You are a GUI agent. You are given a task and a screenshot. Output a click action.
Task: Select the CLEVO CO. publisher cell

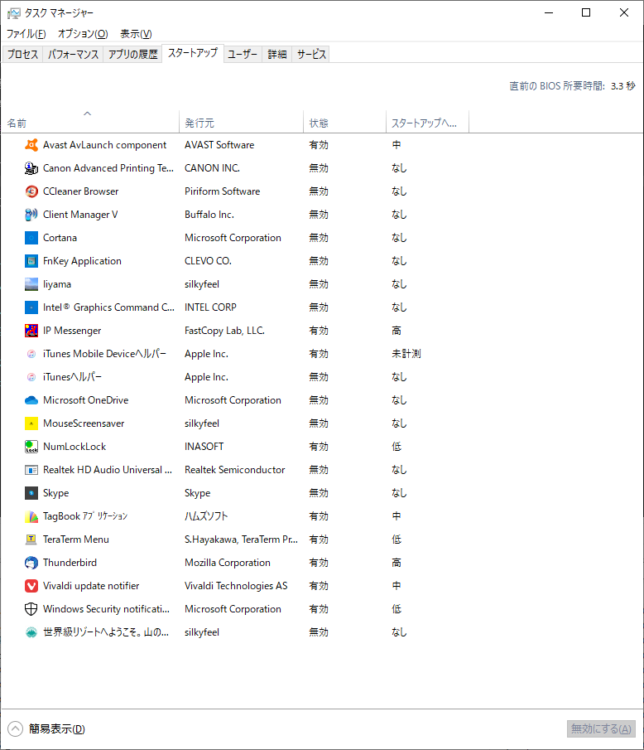point(208,261)
